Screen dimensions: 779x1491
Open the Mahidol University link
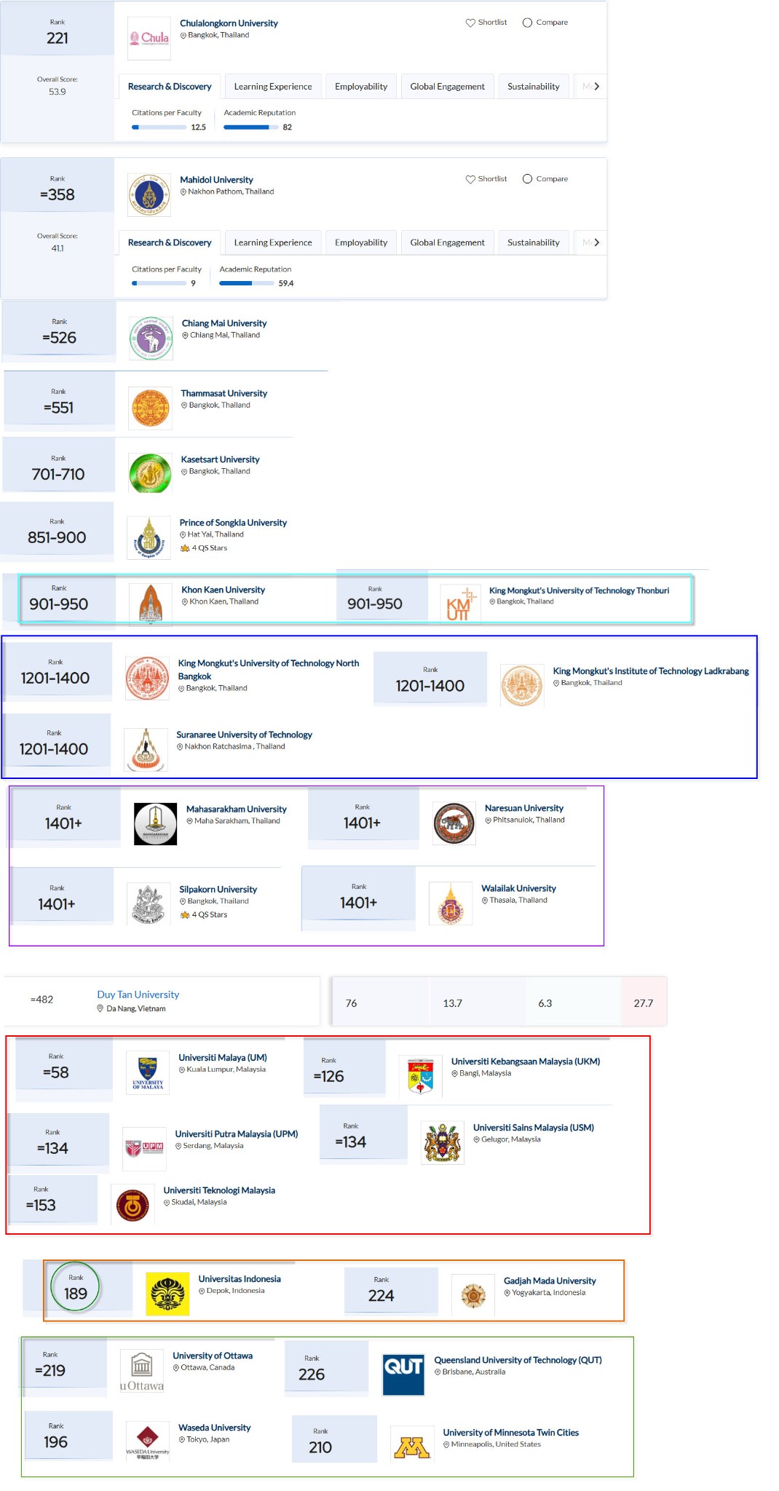216,180
